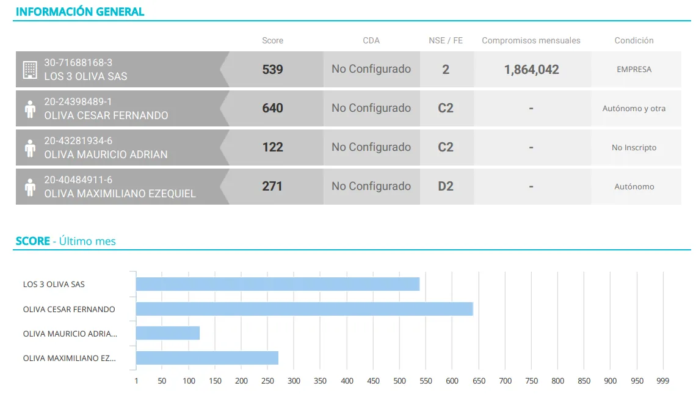696x419 pixels.
Task: Click the CDA column header
Action: pyautogui.click(x=371, y=40)
